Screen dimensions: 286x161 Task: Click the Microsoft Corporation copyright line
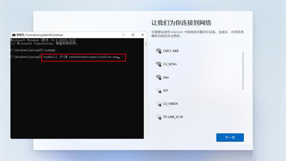pos(44,43)
